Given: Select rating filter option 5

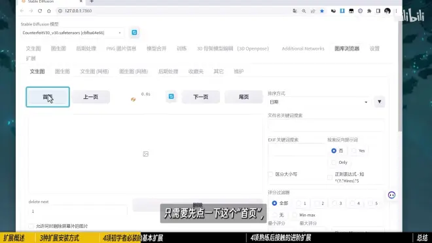Looking at the screenshot, I should (370, 203).
